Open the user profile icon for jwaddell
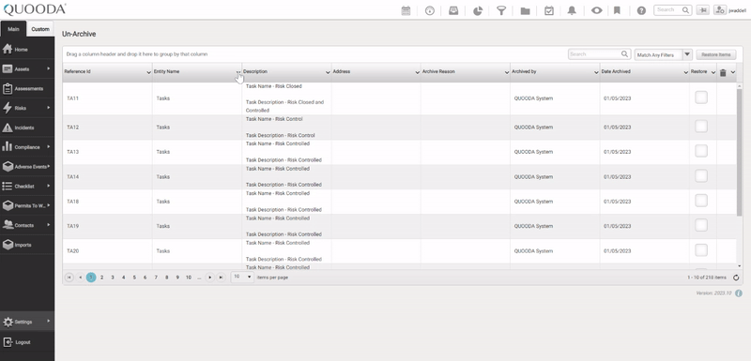 point(720,10)
